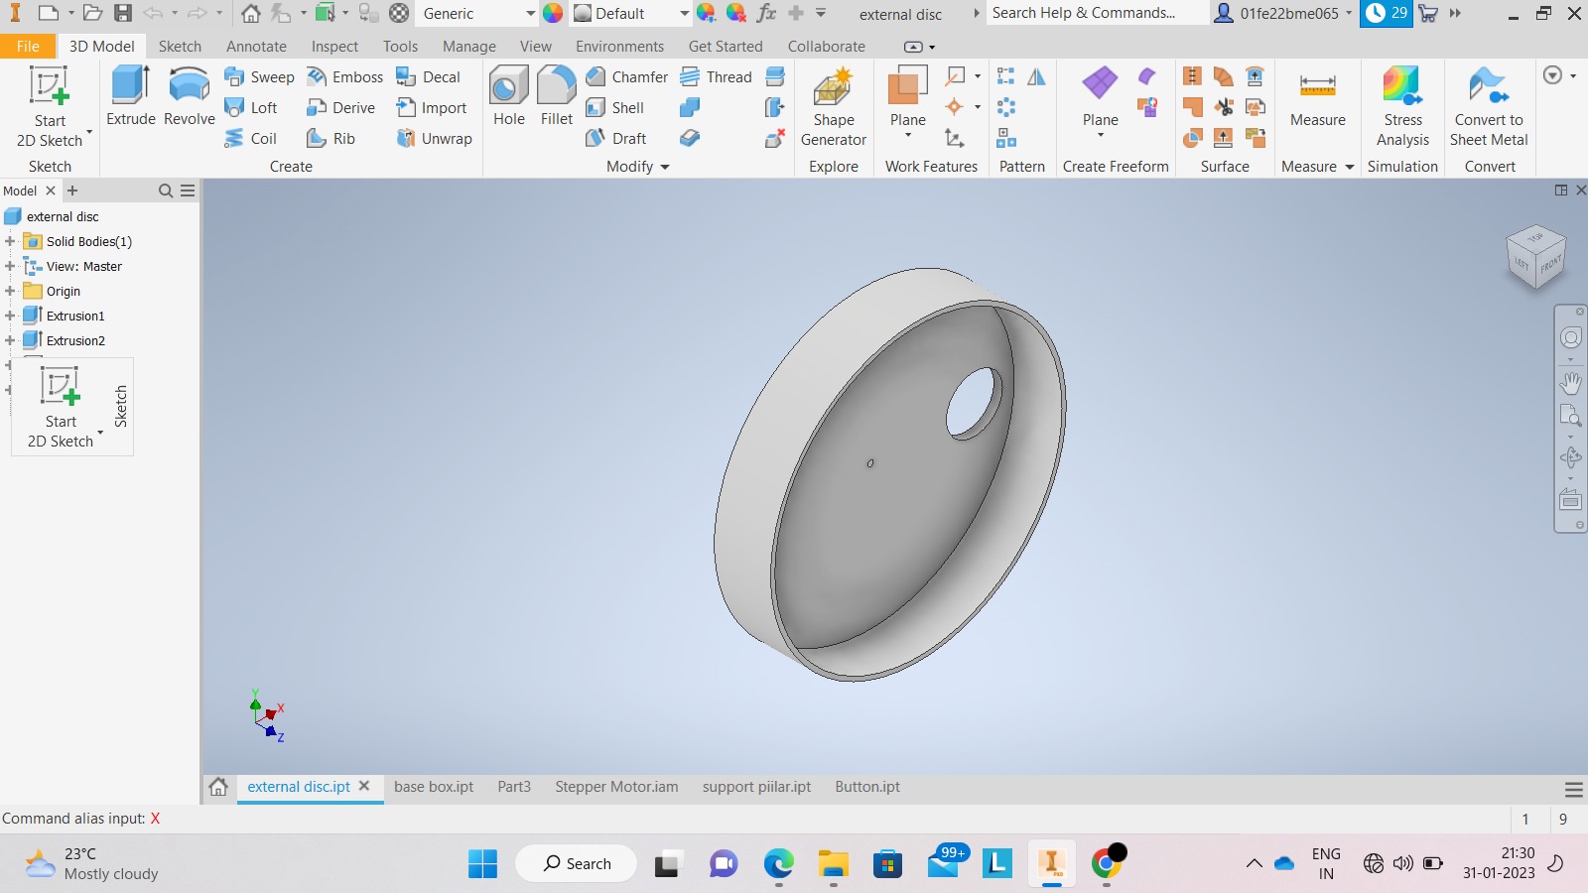Click the ViewCube in the viewport
The height and width of the screenshot is (893, 1588).
(1535, 257)
